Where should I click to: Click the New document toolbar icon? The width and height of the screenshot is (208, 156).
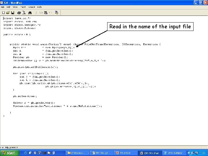tap(3, 13)
